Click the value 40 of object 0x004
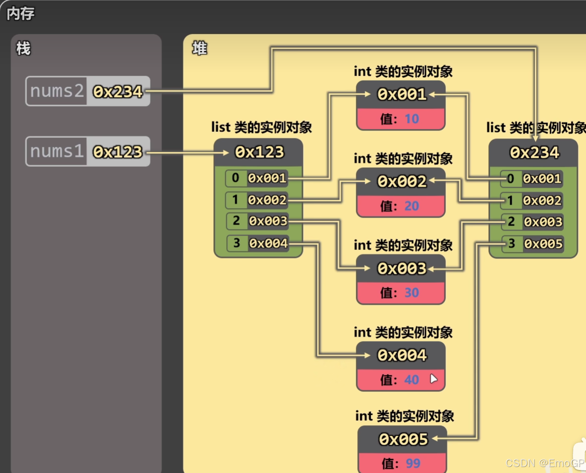Image resolution: width=586 pixels, height=473 pixels. 411,380
